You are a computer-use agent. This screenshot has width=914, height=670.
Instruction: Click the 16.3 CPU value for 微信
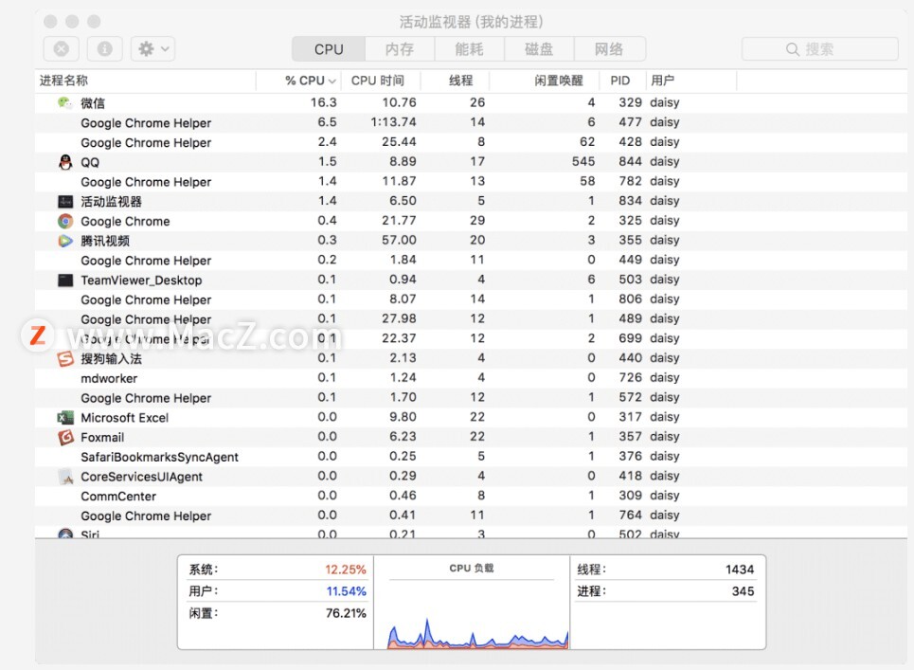(x=324, y=102)
